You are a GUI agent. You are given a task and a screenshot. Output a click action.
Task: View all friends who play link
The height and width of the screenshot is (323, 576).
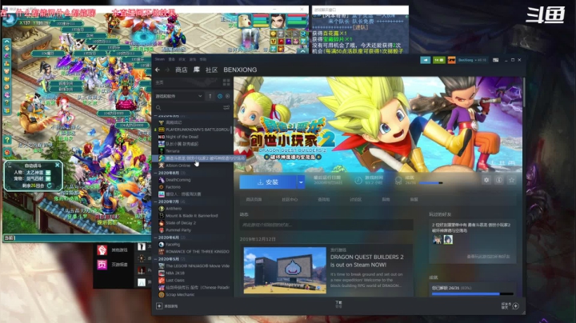point(489,257)
